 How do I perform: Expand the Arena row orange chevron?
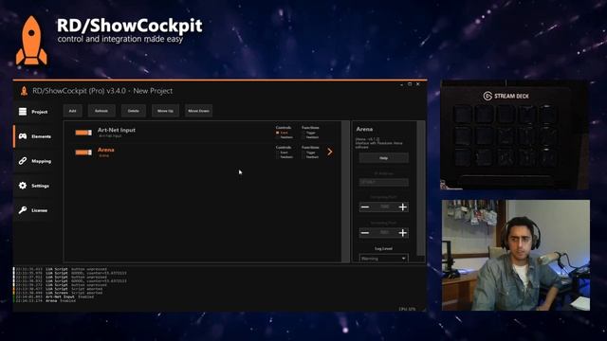click(330, 152)
